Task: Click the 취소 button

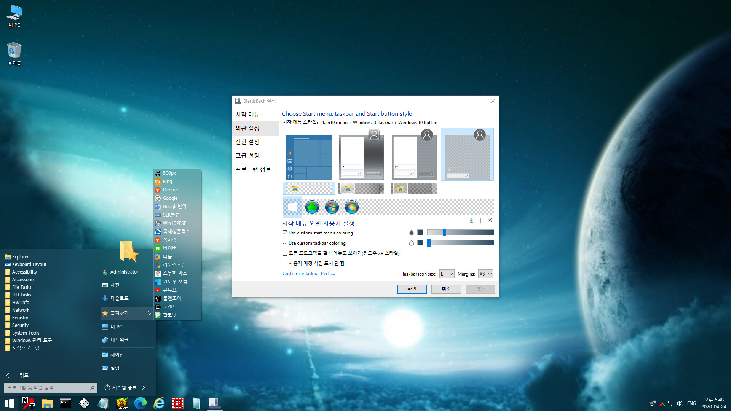Action: click(446, 289)
